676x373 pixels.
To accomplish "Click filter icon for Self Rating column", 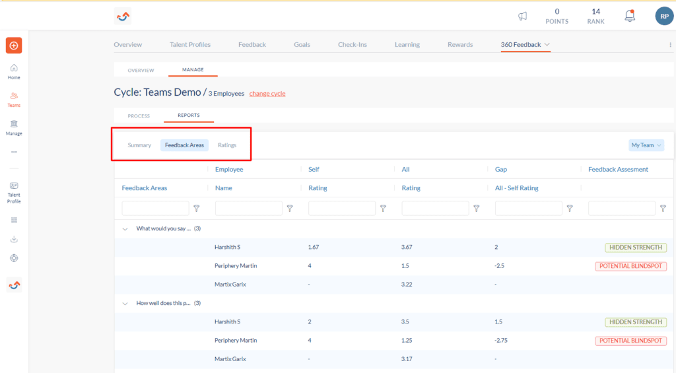I will coord(383,208).
